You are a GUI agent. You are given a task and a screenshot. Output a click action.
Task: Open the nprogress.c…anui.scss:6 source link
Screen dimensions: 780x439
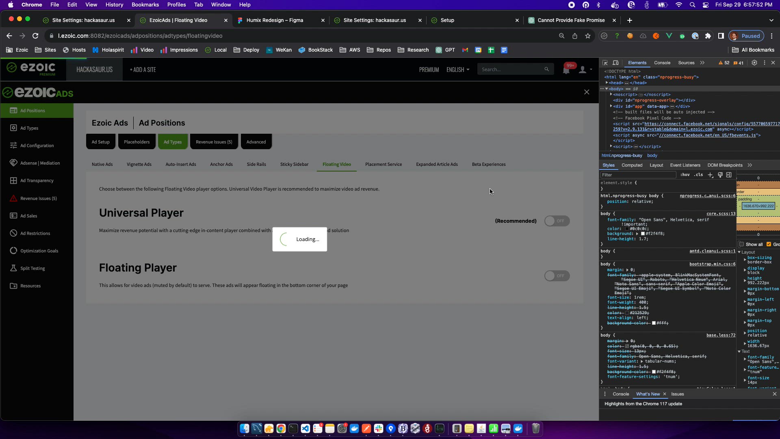coord(707,196)
